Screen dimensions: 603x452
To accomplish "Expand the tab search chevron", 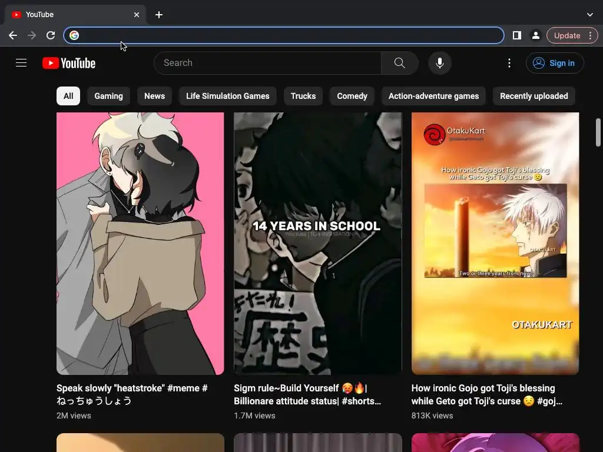I will pos(590,15).
